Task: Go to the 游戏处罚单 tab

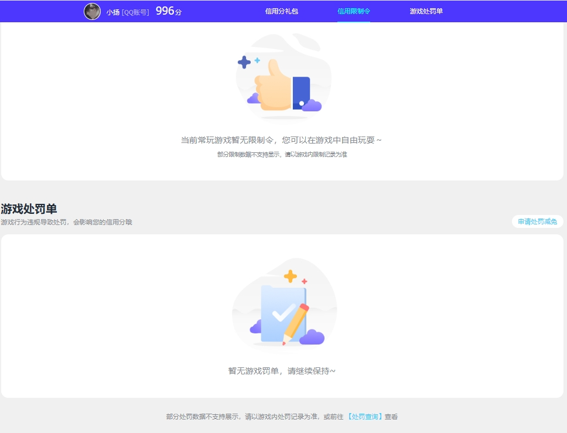Action: point(426,11)
